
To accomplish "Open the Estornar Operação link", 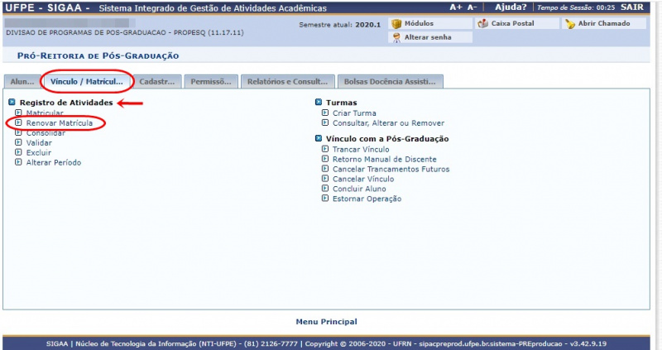I will [x=367, y=199].
